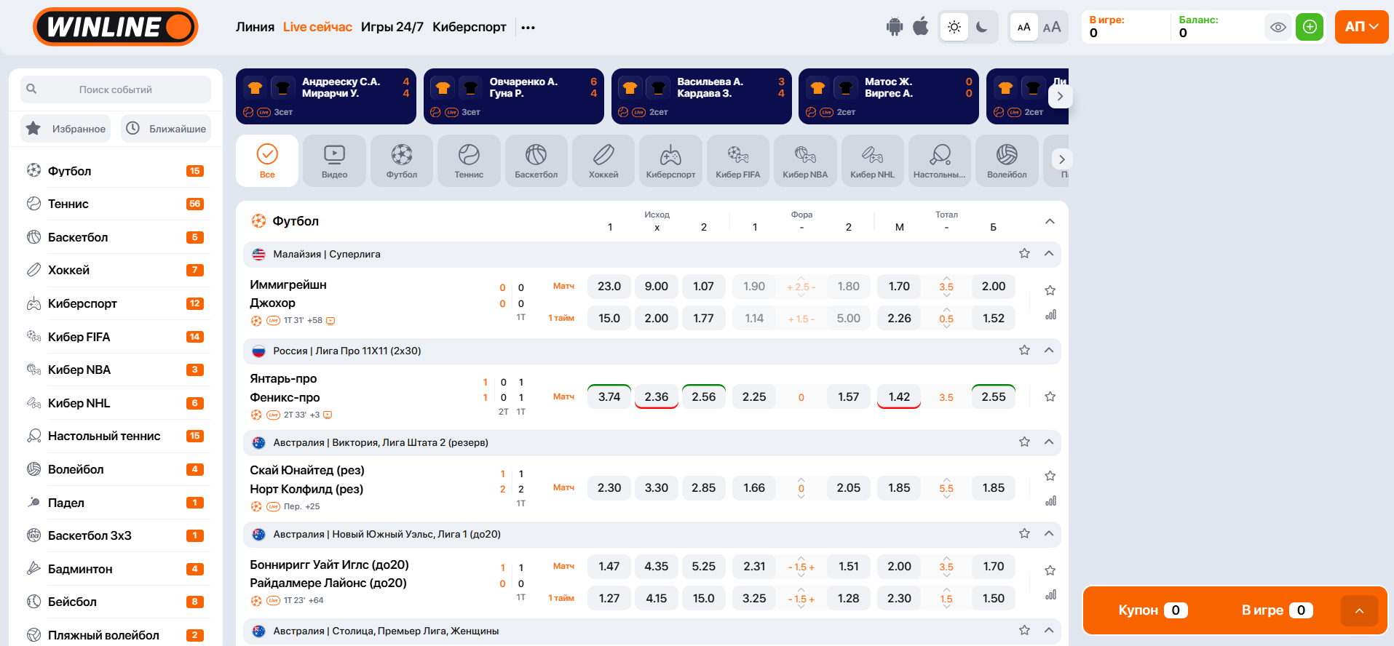Expand the coupon panel arrow
Image resolution: width=1394 pixels, height=646 pixels.
(x=1359, y=610)
